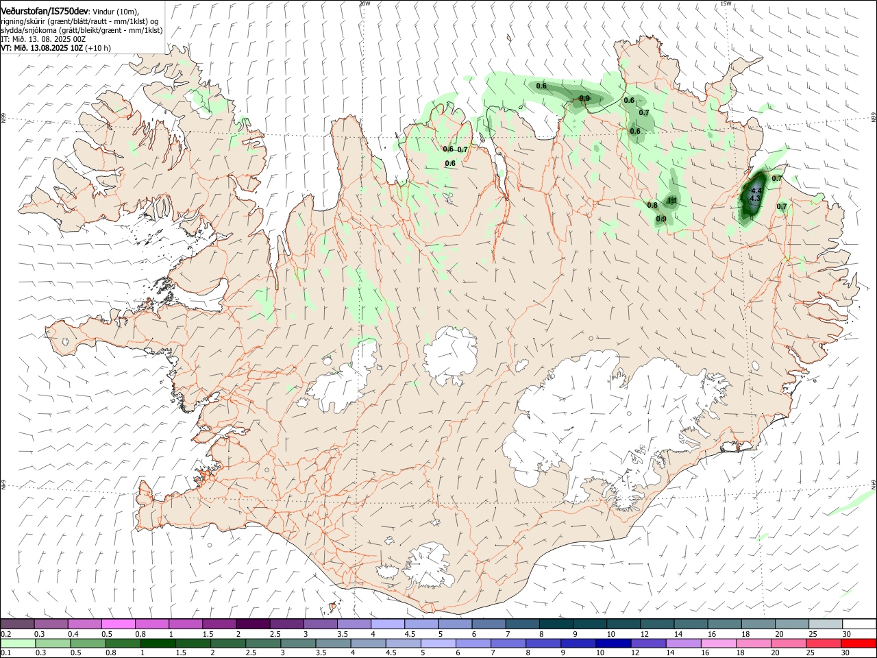Click the snow-scale swatch labeled 1

[185, 624]
